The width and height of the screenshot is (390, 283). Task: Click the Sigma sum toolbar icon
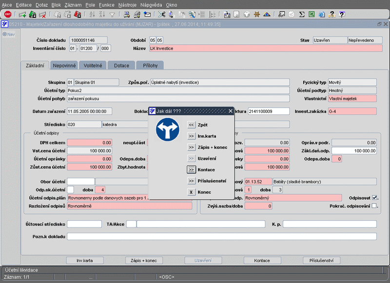tap(303, 15)
